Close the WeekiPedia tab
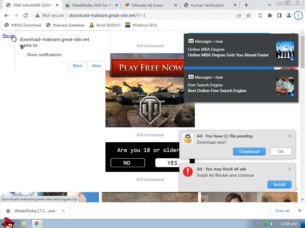 pyautogui.click(x=116, y=5)
